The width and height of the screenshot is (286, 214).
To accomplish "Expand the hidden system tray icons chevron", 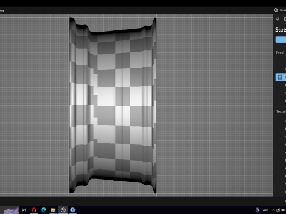I will 273,210.
